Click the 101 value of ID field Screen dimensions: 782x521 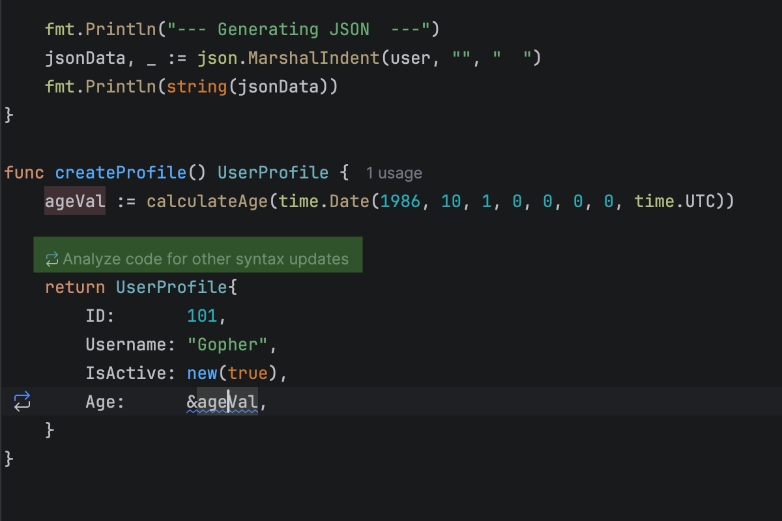click(201, 316)
